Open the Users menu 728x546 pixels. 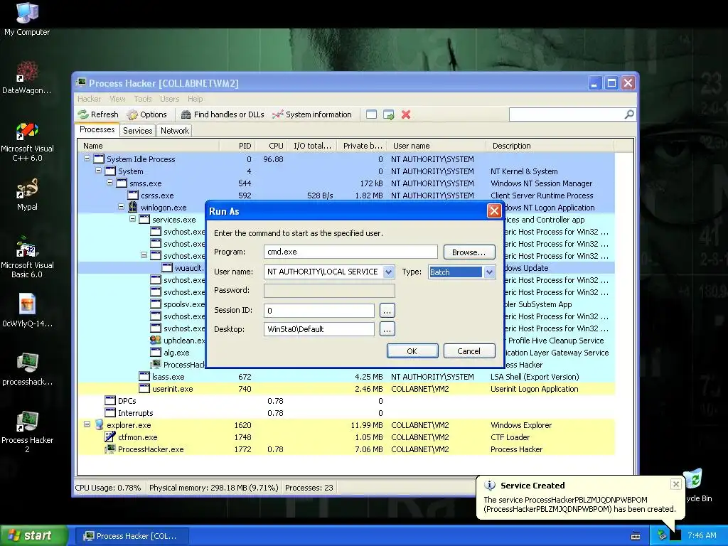[x=169, y=99]
